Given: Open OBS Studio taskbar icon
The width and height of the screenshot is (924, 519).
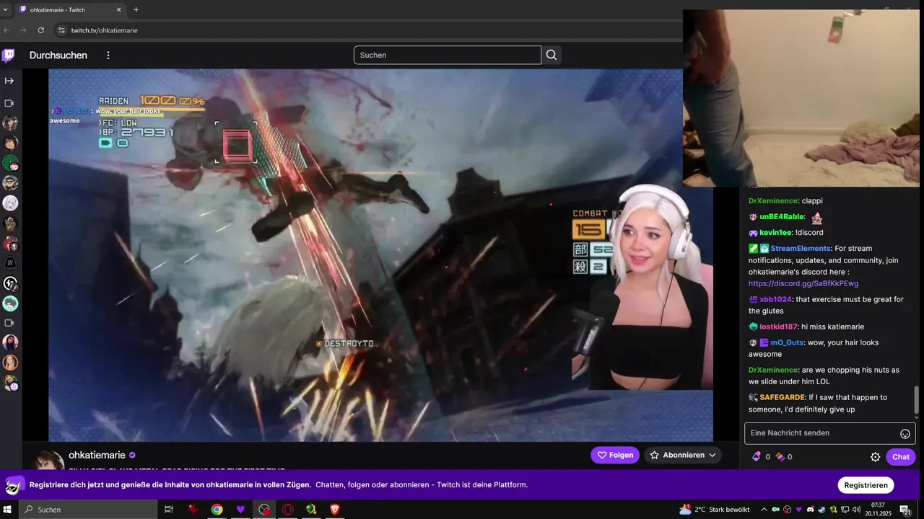Looking at the screenshot, I should click(264, 510).
